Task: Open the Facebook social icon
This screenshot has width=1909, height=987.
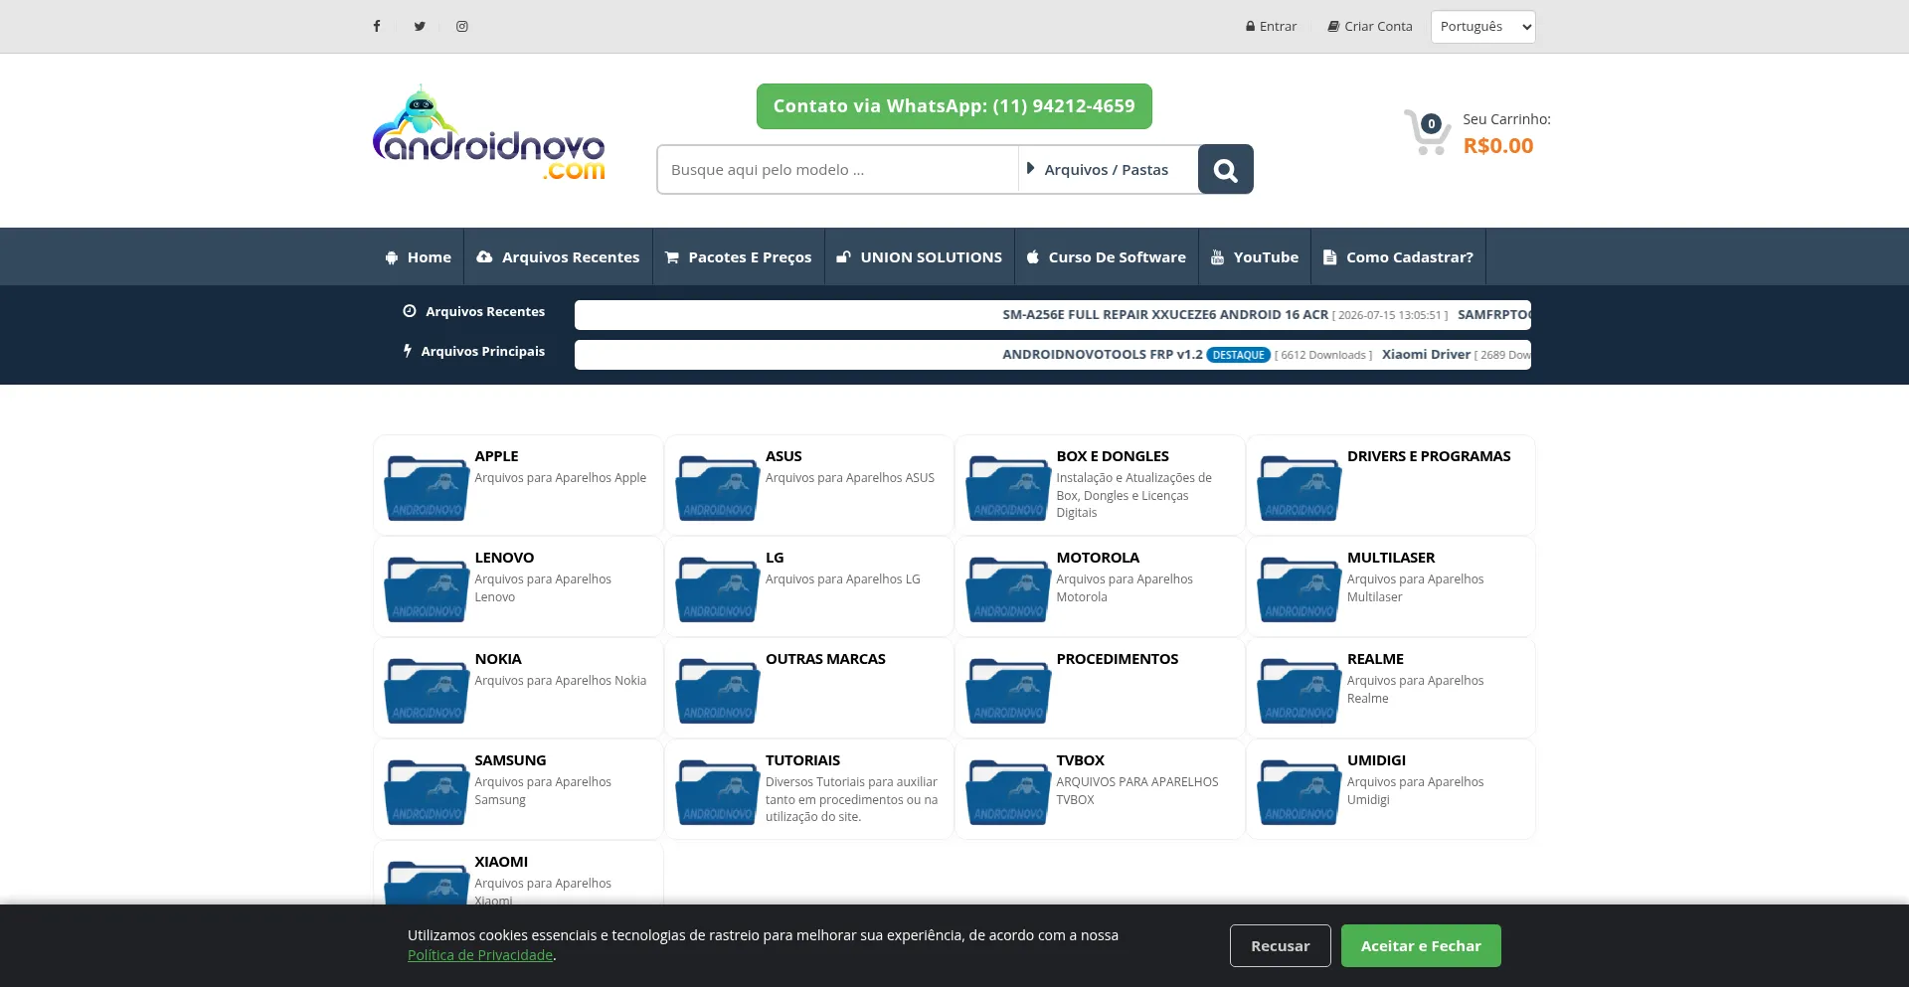Action: 377,27
